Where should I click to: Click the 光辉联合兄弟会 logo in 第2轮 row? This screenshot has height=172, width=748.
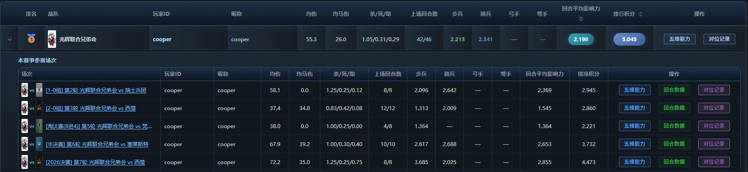[25, 90]
